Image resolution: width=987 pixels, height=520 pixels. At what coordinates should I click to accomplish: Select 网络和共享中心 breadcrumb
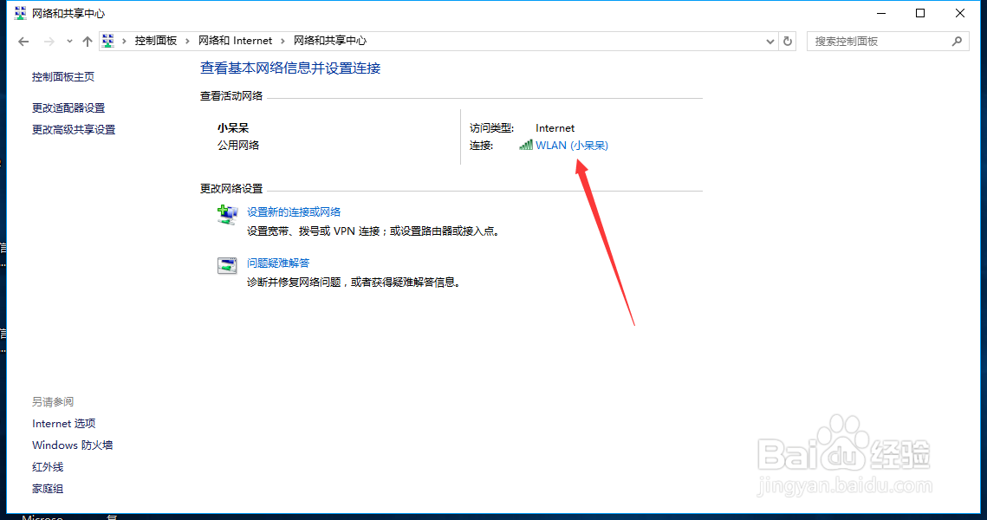330,41
